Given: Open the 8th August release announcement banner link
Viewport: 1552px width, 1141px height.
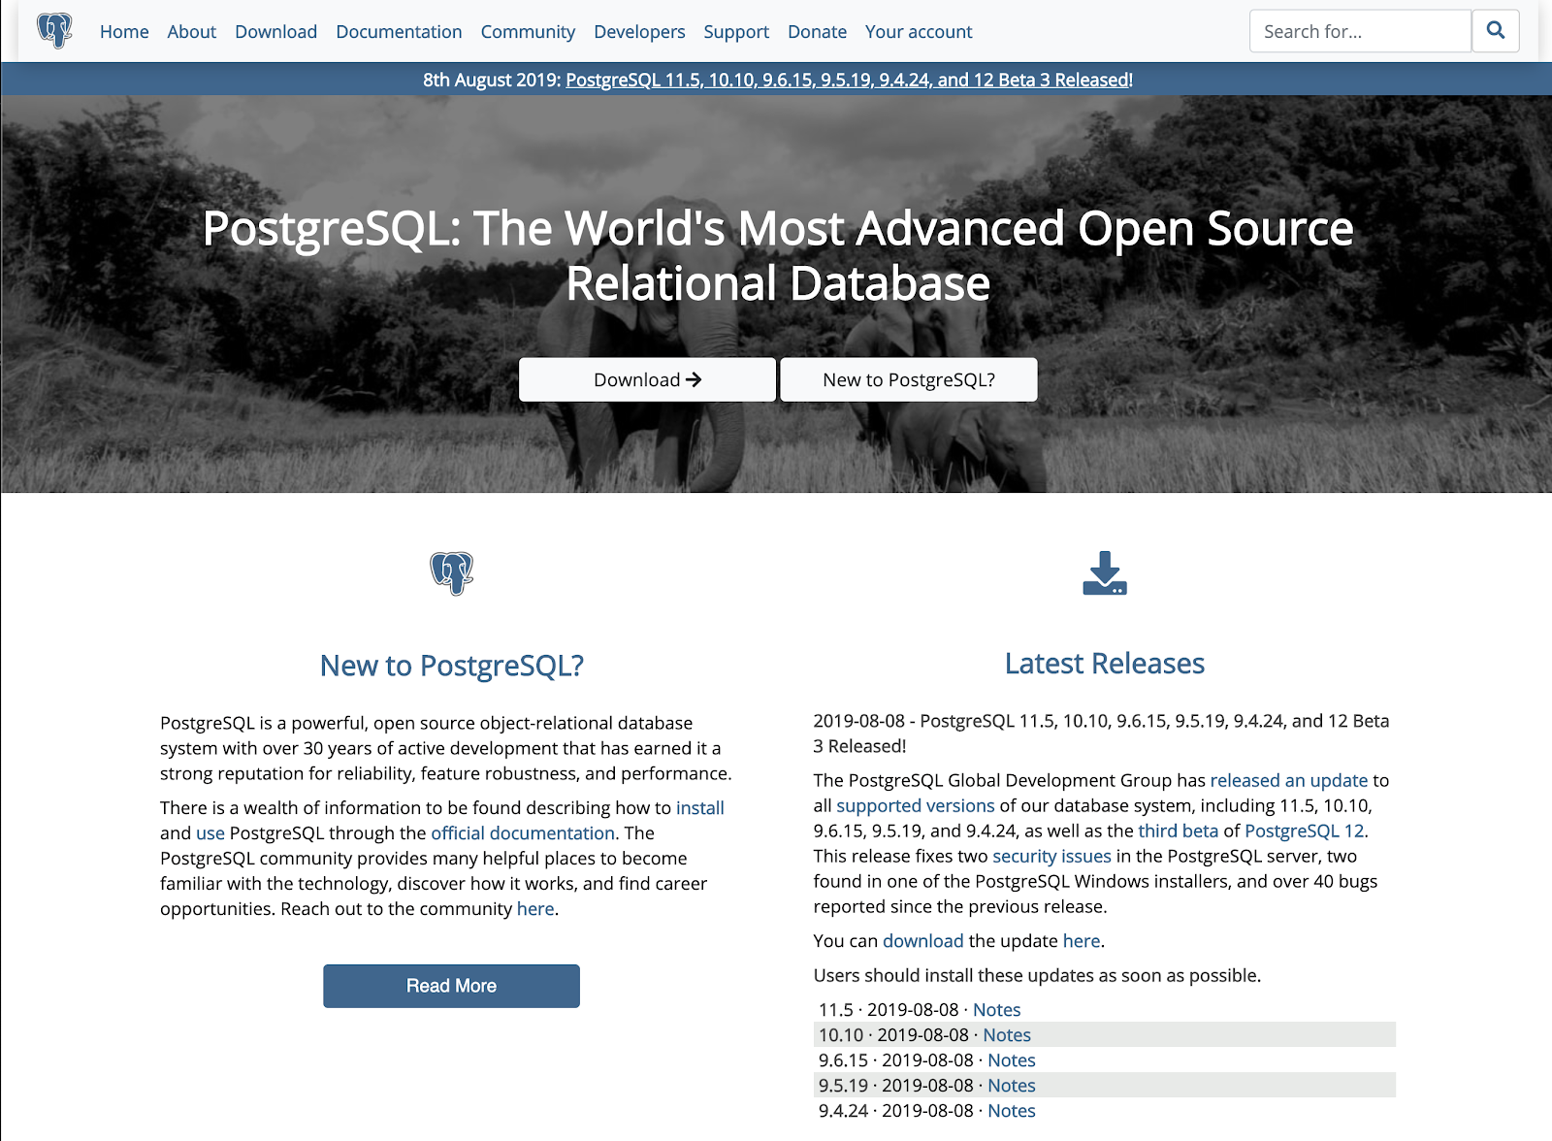Looking at the screenshot, I should pyautogui.click(x=848, y=80).
